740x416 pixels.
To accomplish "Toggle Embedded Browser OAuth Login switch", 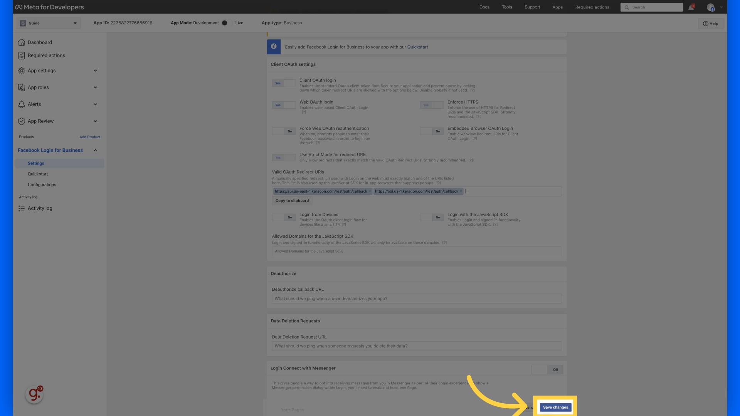I will tap(432, 131).
